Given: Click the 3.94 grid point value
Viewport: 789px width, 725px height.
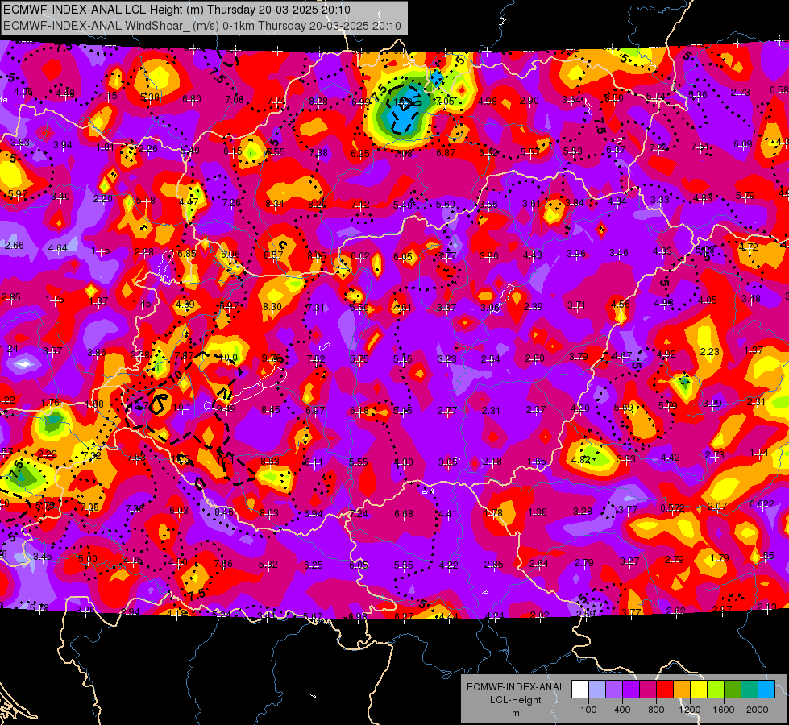Looking at the screenshot, I should tap(62, 145).
